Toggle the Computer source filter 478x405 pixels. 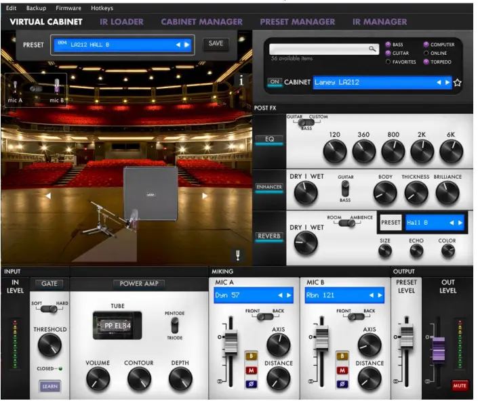pos(426,45)
